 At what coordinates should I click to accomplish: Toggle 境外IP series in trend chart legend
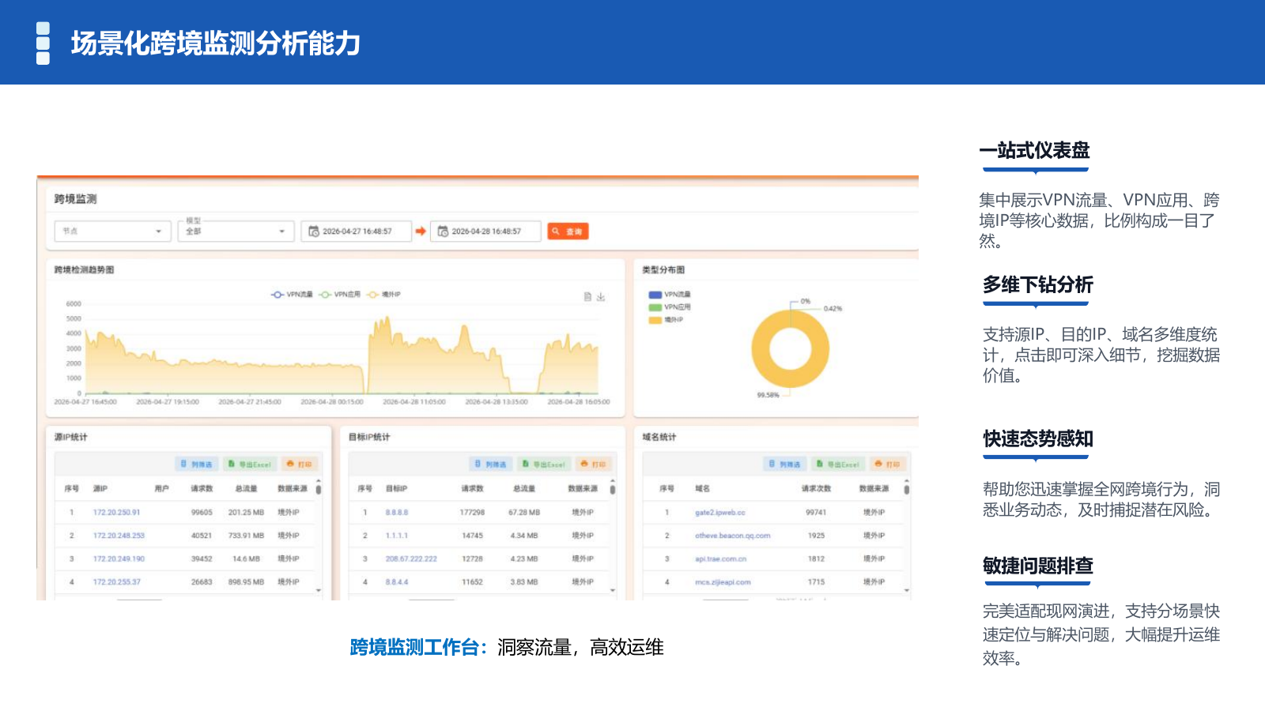tap(384, 295)
